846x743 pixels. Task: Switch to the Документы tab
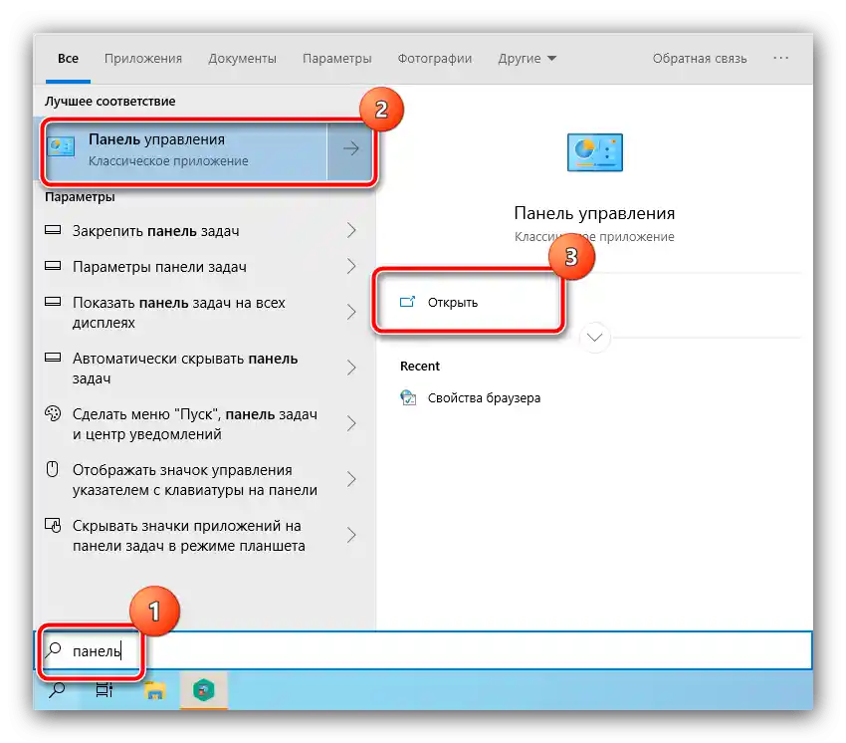click(x=242, y=59)
